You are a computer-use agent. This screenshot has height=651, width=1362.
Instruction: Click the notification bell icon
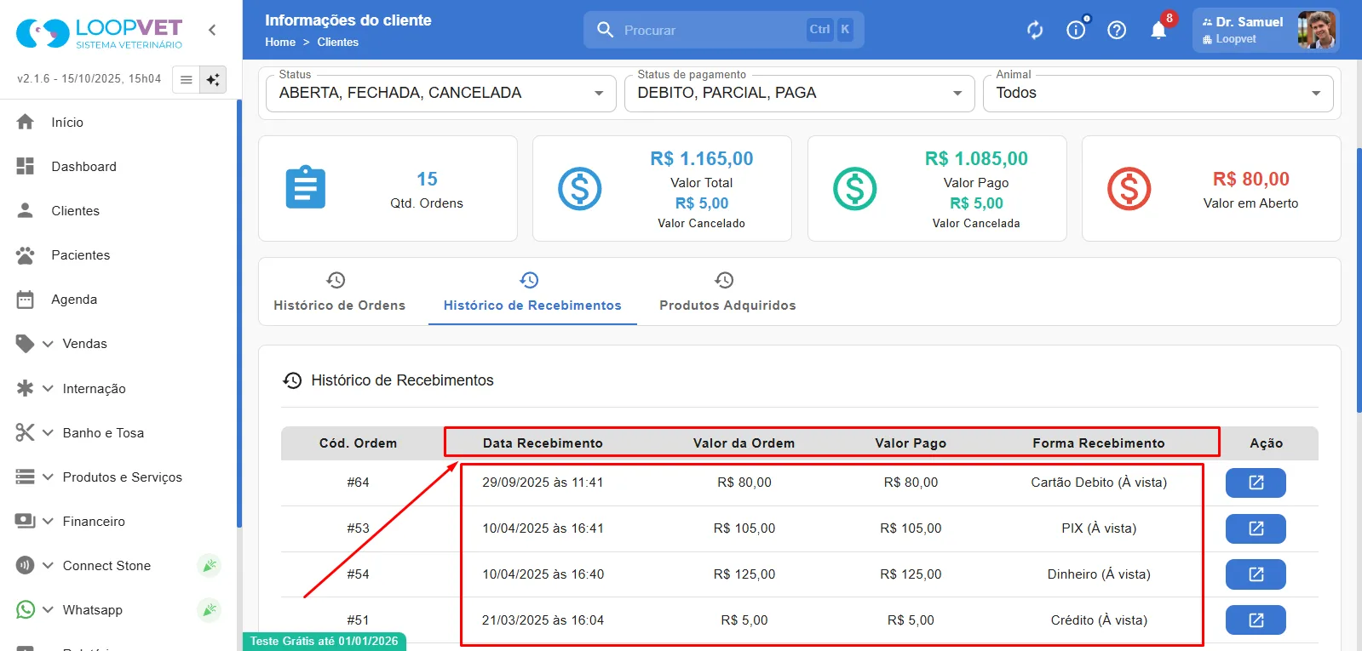[1158, 31]
